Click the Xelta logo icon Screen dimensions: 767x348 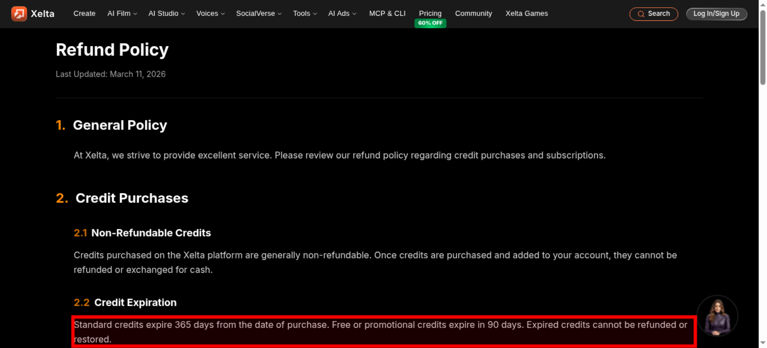pos(19,14)
